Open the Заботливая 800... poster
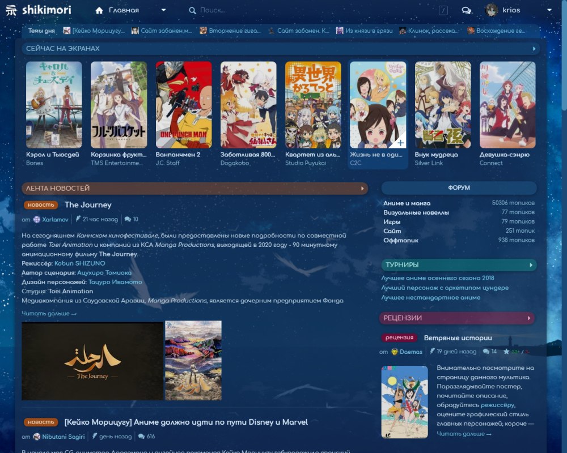The image size is (567, 453). pos(248,105)
